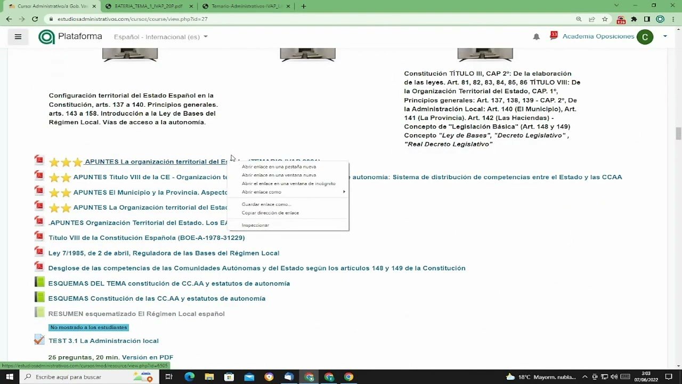Select 'Abrir enlace en una pestaña nueva'
This screenshot has width=682, height=384.
(279, 166)
